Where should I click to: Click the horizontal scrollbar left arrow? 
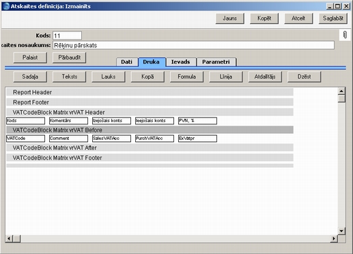pos(9,238)
